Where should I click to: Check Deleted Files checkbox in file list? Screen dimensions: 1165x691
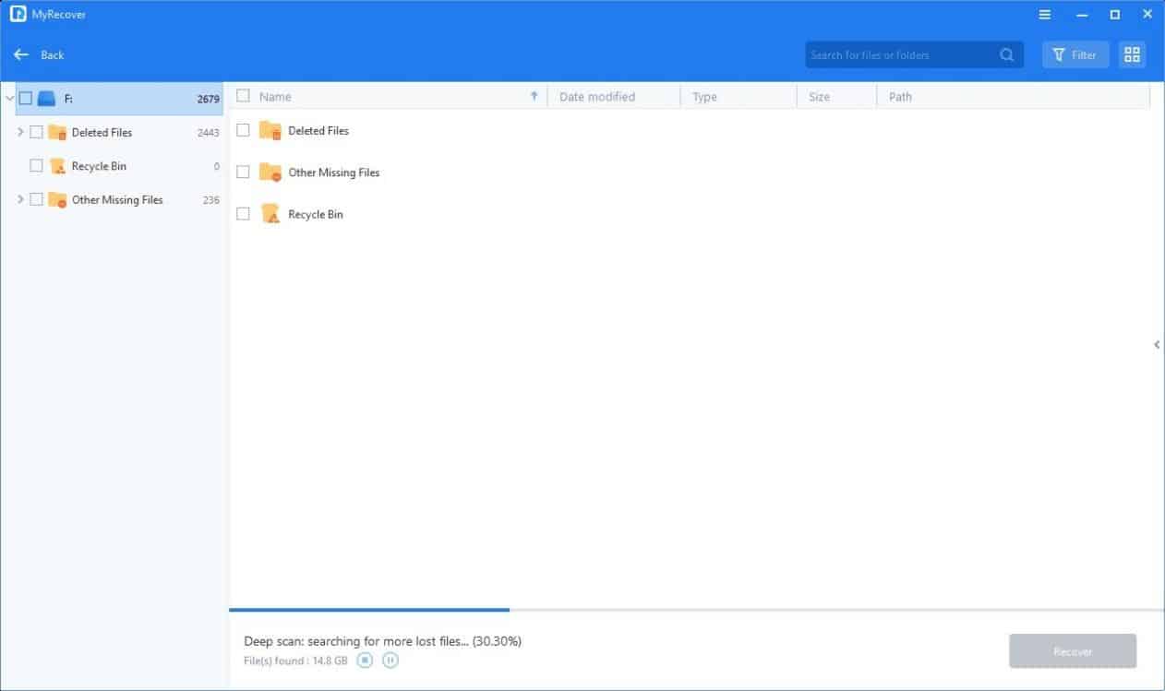tap(243, 130)
